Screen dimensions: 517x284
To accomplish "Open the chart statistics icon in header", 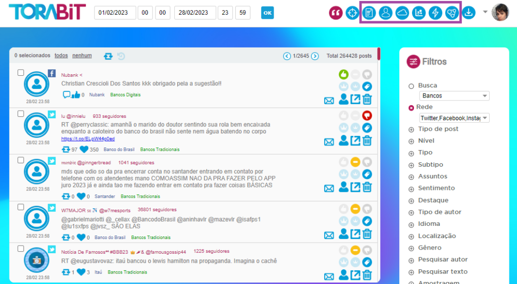I will 419,13.
